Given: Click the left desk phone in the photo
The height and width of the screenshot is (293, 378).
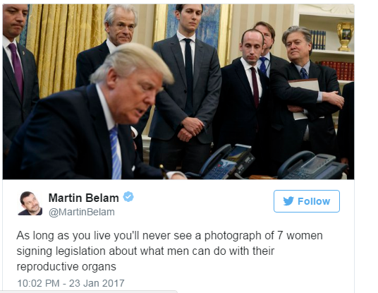Looking at the screenshot, I should tap(226, 162).
